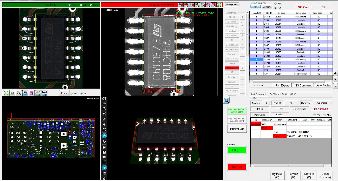Viewport: 338px width, 181px height.
Task: Select None radio in OK Image header
Action: pos(91,5)
